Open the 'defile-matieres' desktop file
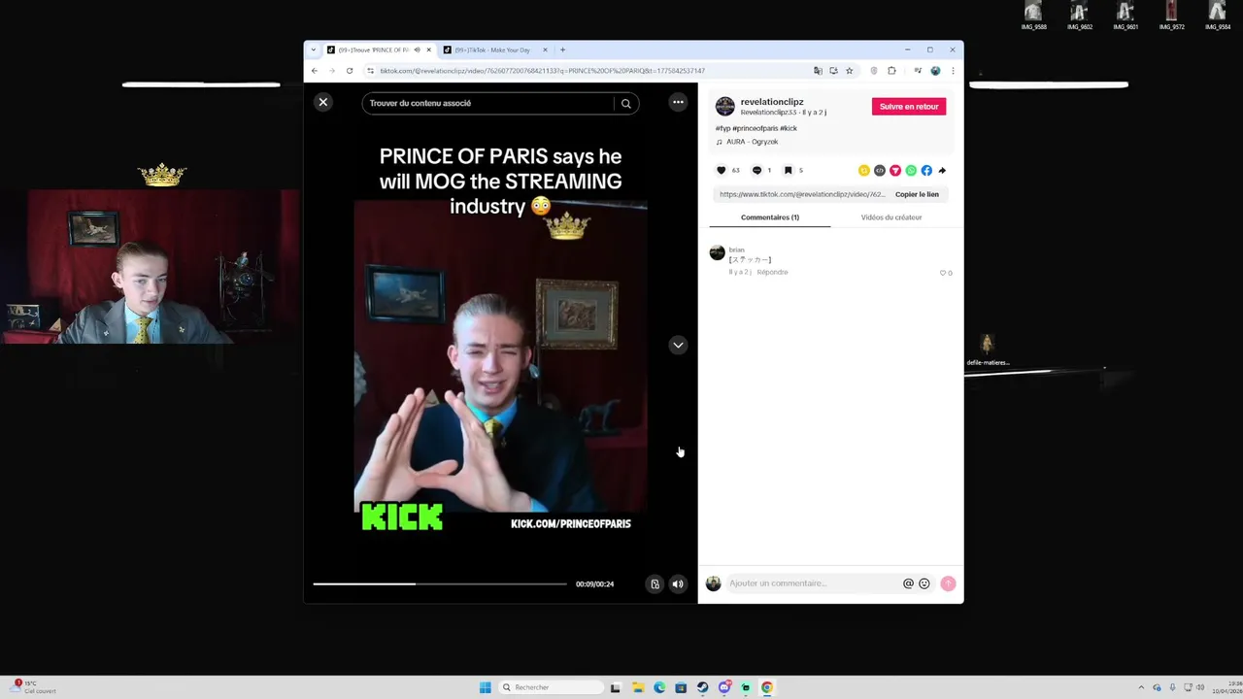The height and width of the screenshot is (699, 1243). pyautogui.click(x=988, y=350)
